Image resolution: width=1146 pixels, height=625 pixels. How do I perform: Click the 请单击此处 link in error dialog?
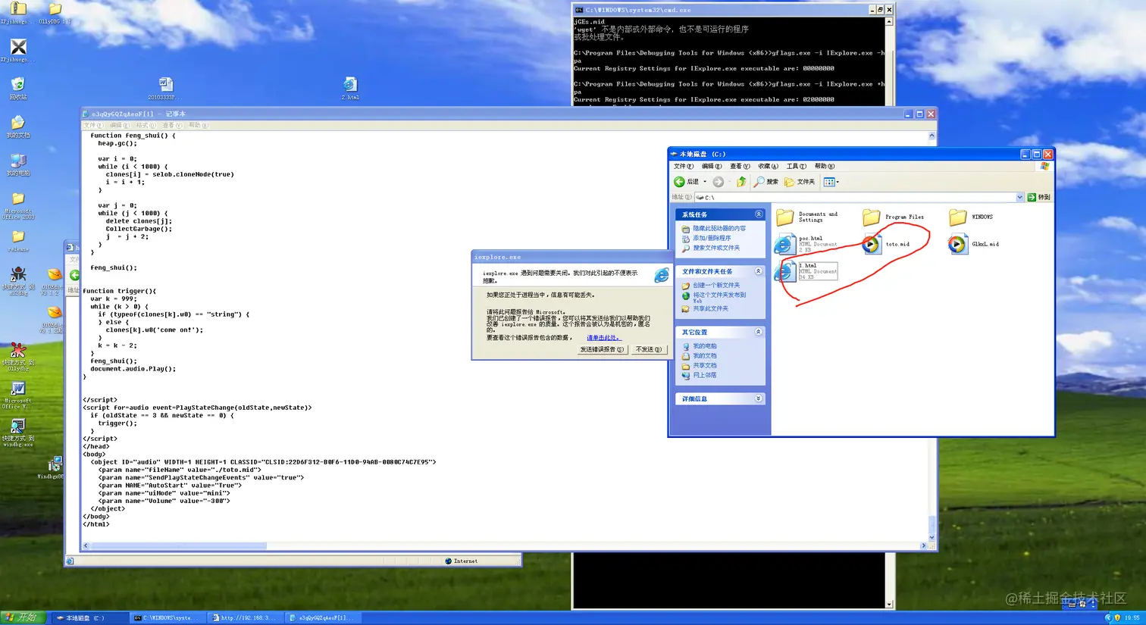603,338
